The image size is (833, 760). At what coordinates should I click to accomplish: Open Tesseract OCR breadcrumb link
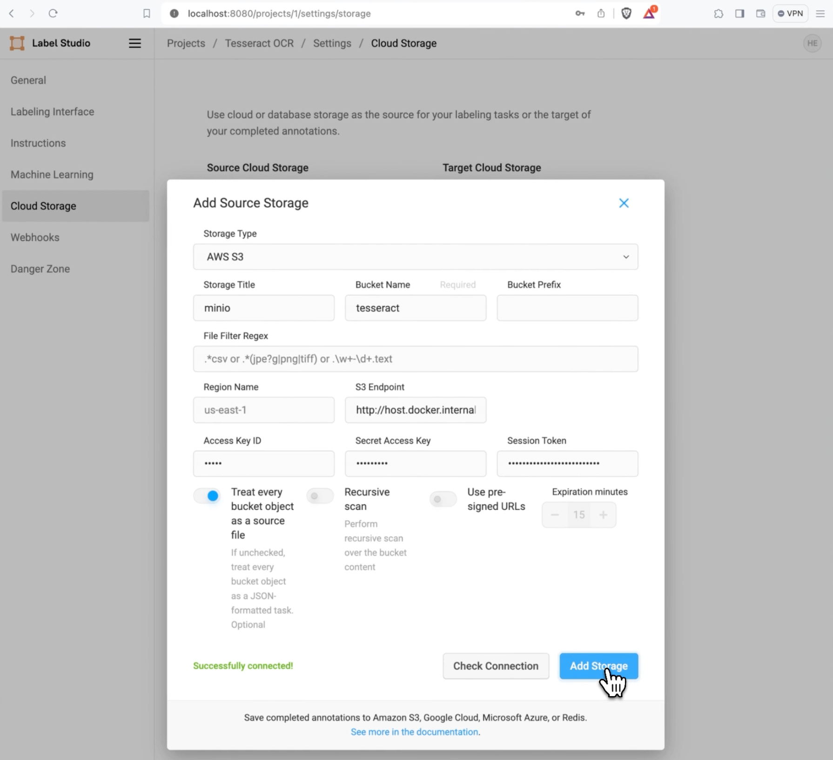coord(259,43)
